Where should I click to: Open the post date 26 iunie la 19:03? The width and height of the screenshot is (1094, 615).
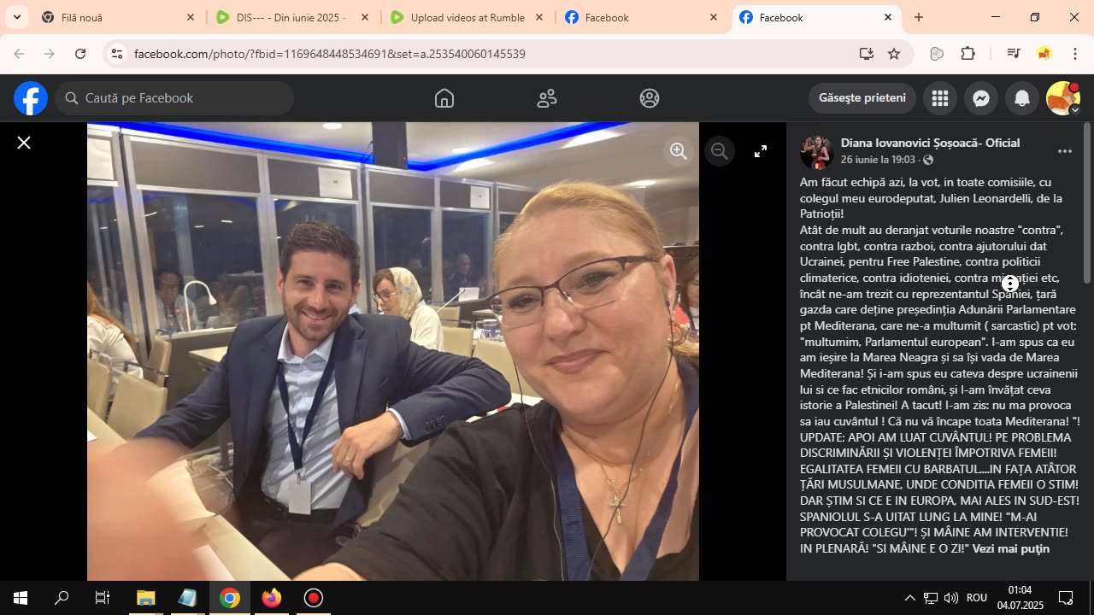point(878,160)
